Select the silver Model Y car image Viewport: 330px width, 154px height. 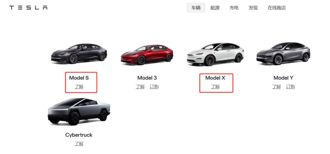coord(283,54)
